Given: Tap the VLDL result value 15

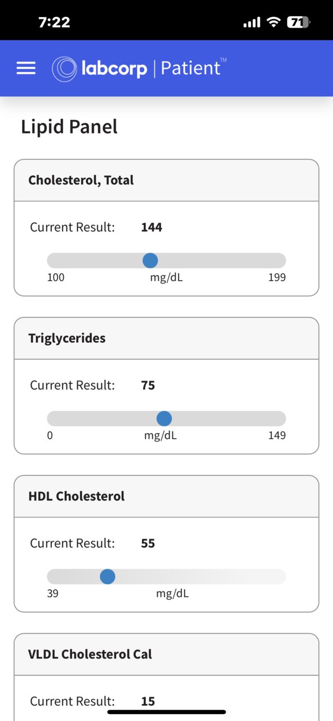Looking at the screenshot, I should [148, 701].
